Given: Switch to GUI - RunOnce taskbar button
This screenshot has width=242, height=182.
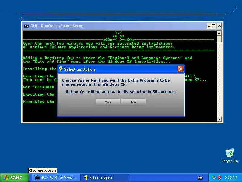Looking at the screenshot, I should pos(56,177).
